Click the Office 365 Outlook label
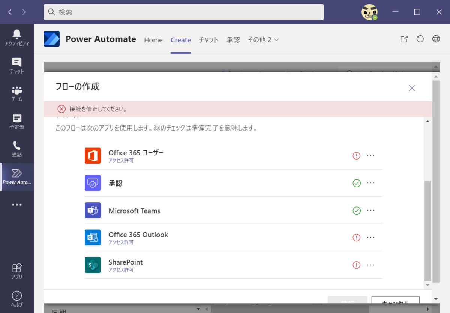The height and width of the screenshot is (313, 450). point(138,235)
